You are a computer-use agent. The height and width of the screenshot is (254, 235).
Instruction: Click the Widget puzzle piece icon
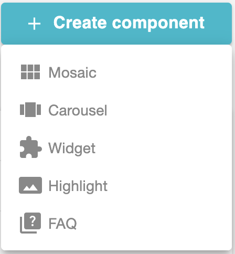[30, 147]
